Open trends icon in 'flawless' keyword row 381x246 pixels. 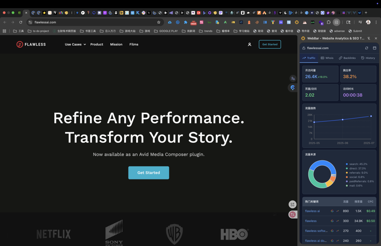(338, 221)
